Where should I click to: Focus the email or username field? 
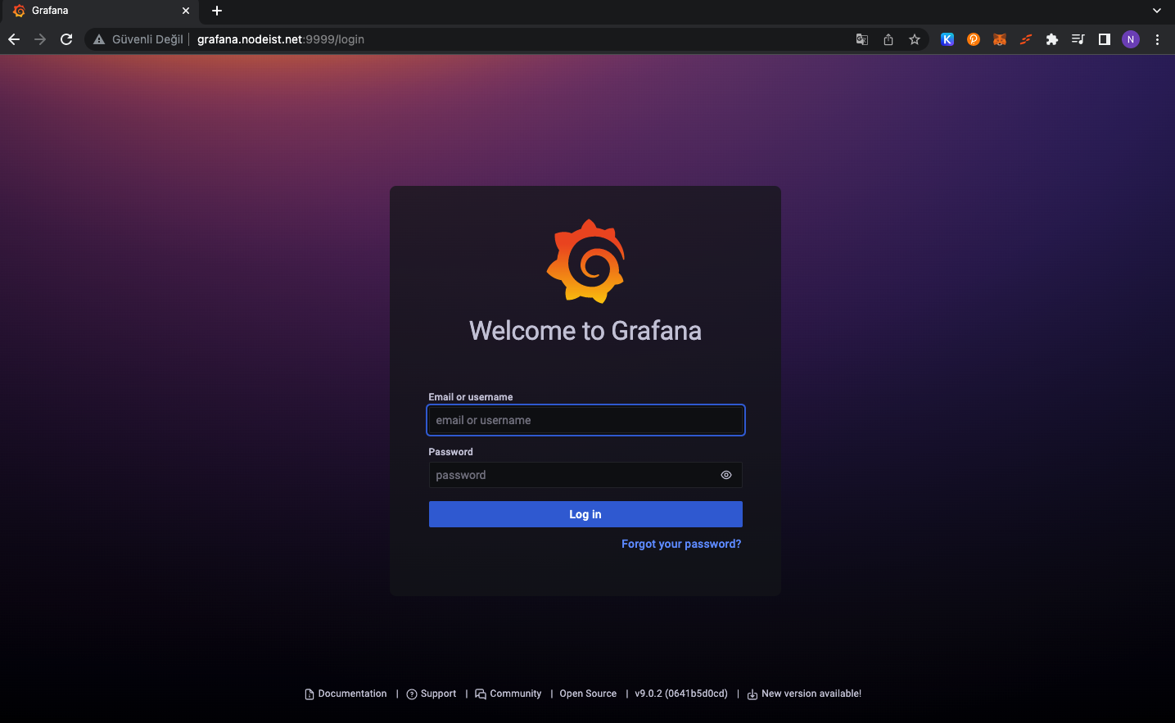point(585,420)
